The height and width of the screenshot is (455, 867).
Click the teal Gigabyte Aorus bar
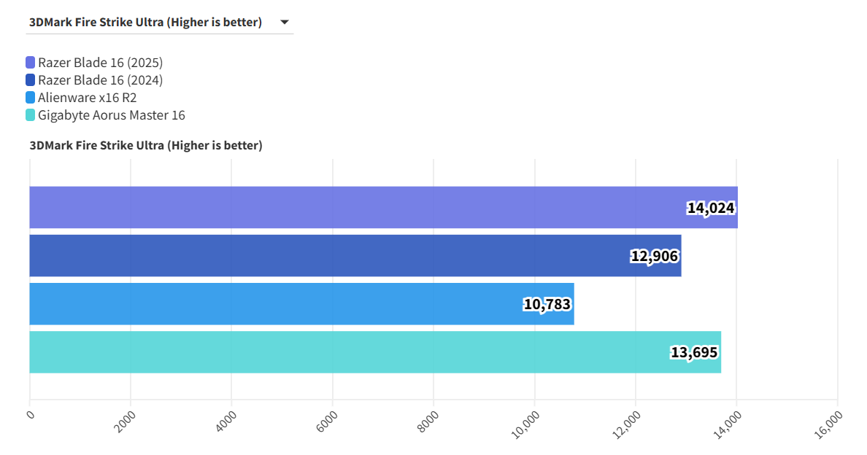(343, 352)
